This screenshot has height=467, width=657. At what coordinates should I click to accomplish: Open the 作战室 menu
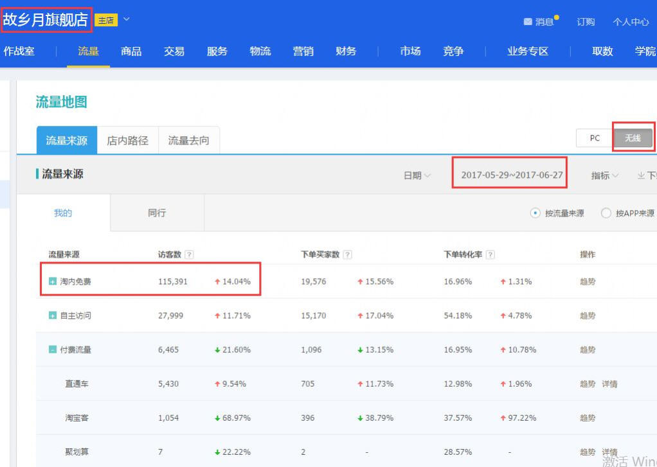pos(19,51)
